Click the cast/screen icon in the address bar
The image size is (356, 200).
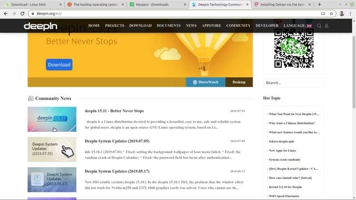pos(323,13)
